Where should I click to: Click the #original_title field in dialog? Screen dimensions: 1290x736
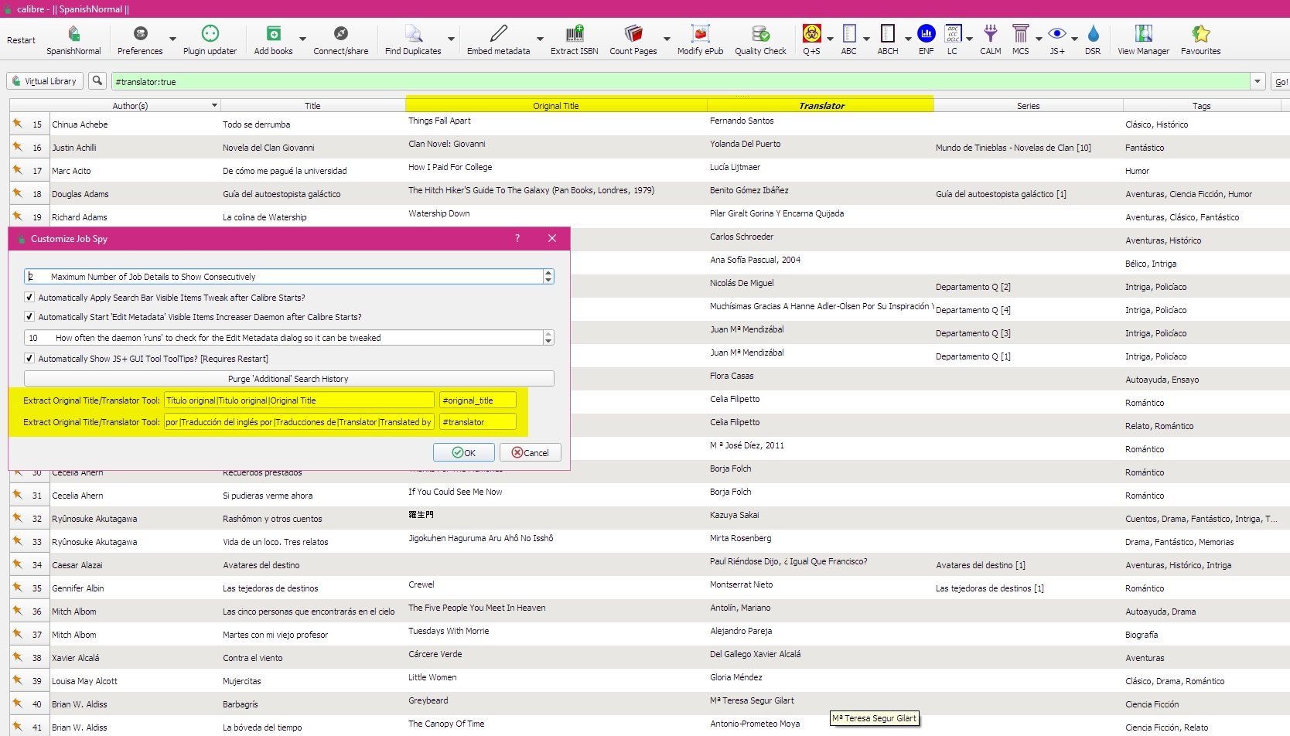click(x=477, y=400)
